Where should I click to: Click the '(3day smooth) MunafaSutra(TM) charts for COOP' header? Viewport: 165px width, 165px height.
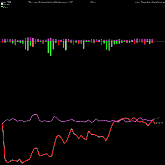coord(50,2)
